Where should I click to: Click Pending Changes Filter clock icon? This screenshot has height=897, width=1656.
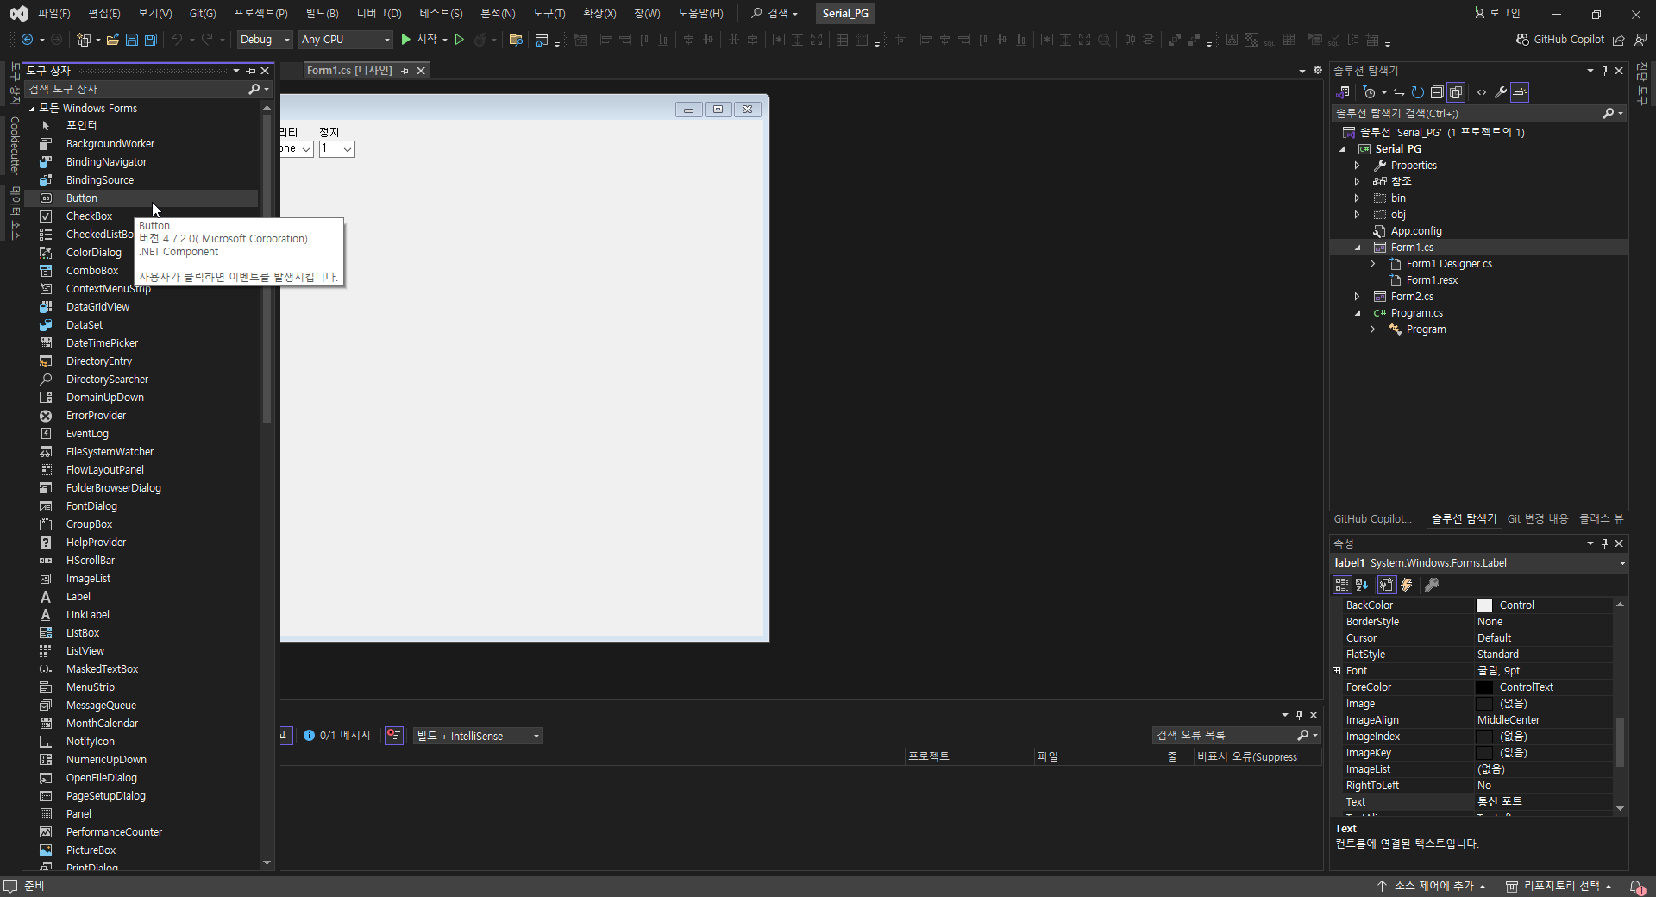click(1369, 92)
